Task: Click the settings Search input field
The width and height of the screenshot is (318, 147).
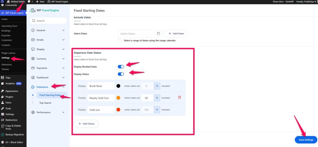Action: pyautogui.click(x=48, y=21)
